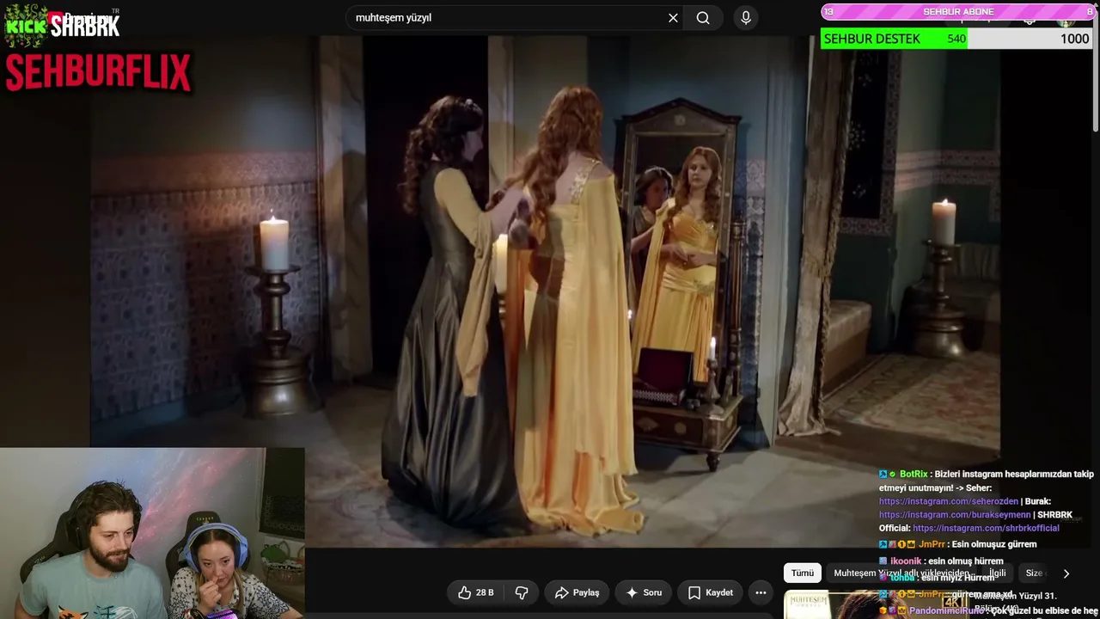Ask about the video with the Soru button
The width and height of the screenshot is (1100, 619).
point(644,592)
